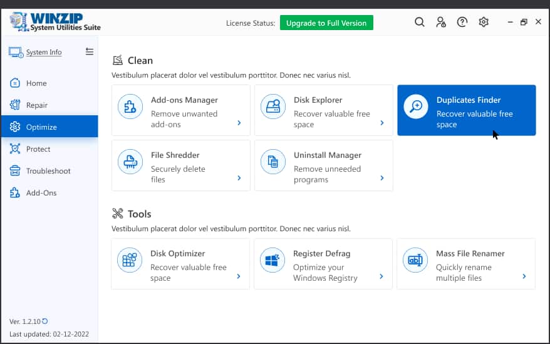The image size is (550, 344).
Task: Open Disk Optimizer via its chevron arrow
Action: tap(239, 276)
